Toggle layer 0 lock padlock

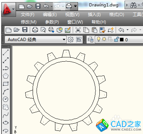coord(116,39)
